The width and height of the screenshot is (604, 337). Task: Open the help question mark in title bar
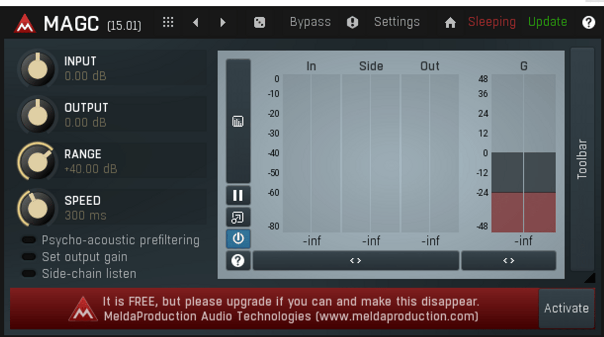click(x=589, y=22)
